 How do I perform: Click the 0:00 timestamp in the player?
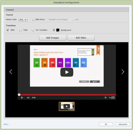coord(34,98)
